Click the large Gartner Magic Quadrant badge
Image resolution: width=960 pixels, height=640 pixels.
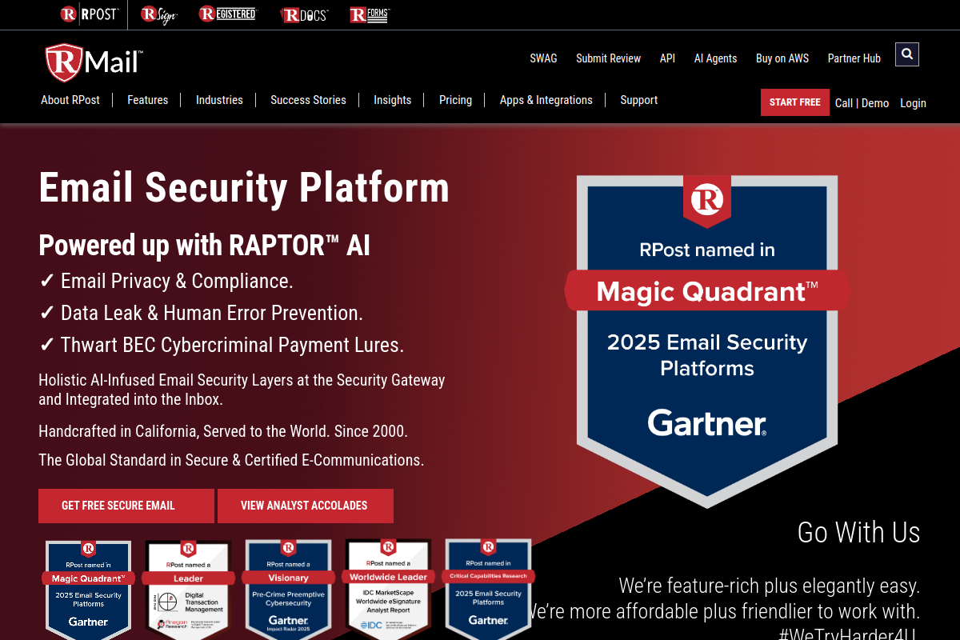point(707,340)
